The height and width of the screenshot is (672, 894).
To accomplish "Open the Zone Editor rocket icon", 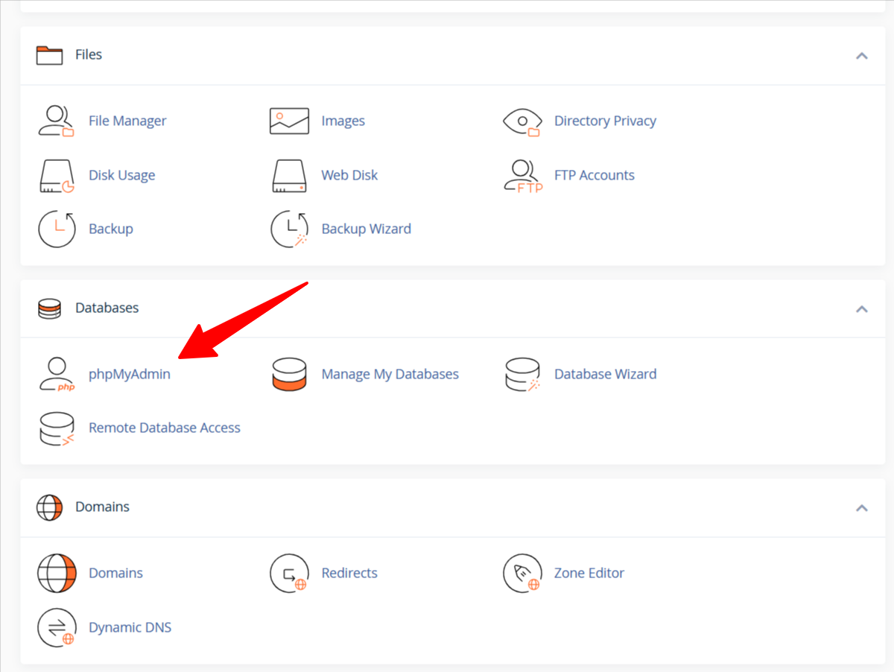I will [522, 573].
